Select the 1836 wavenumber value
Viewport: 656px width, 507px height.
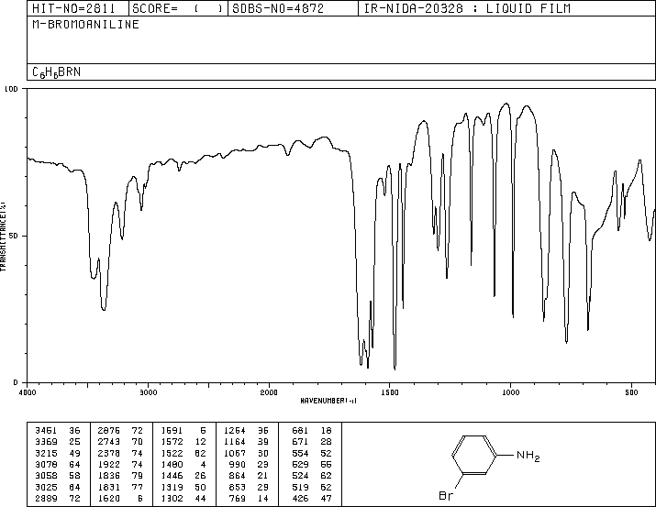pos(109,476)
